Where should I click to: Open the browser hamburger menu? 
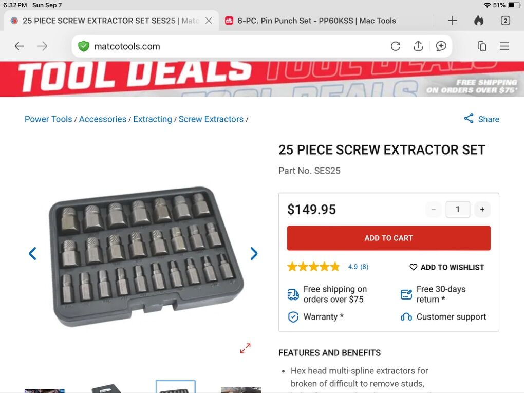[x=504, y=46]
